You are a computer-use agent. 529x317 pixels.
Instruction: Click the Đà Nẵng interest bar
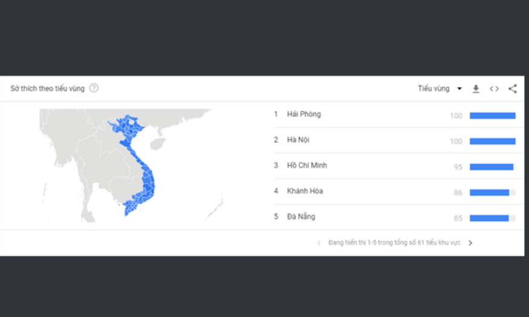click(493, 219)
